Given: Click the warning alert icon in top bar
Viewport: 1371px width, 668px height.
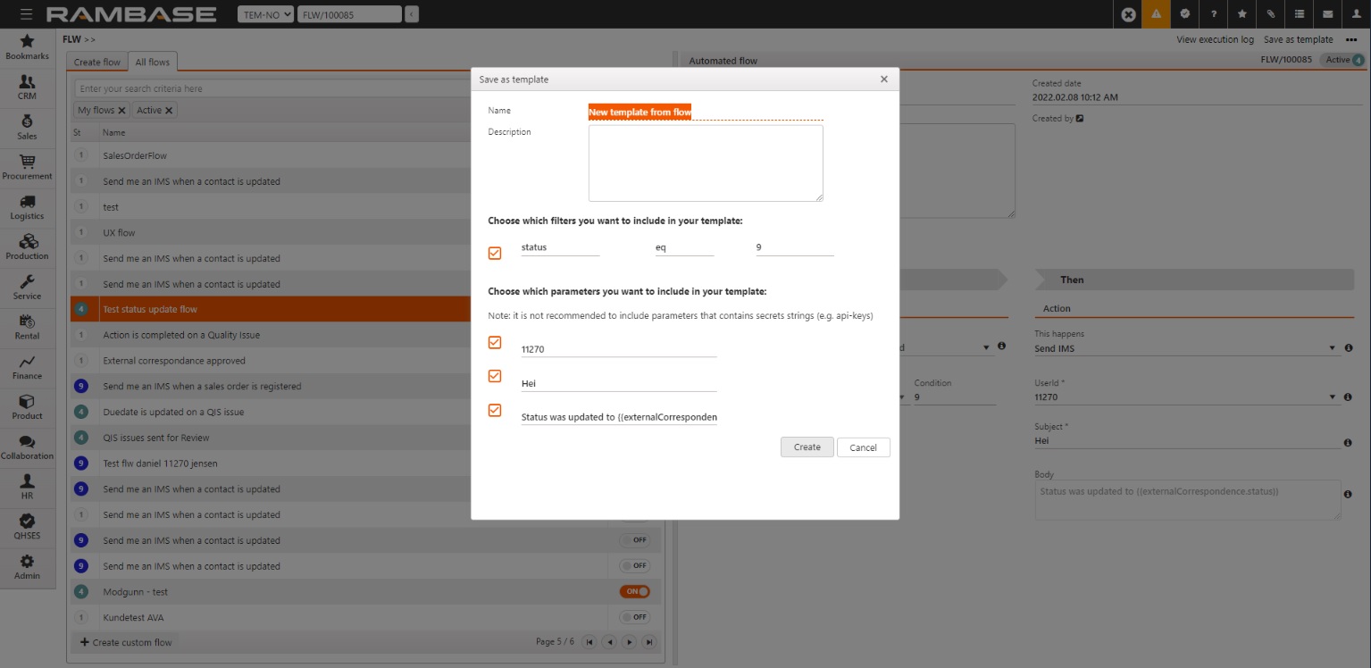Looking at the screenshot, I should (1156, 14).
